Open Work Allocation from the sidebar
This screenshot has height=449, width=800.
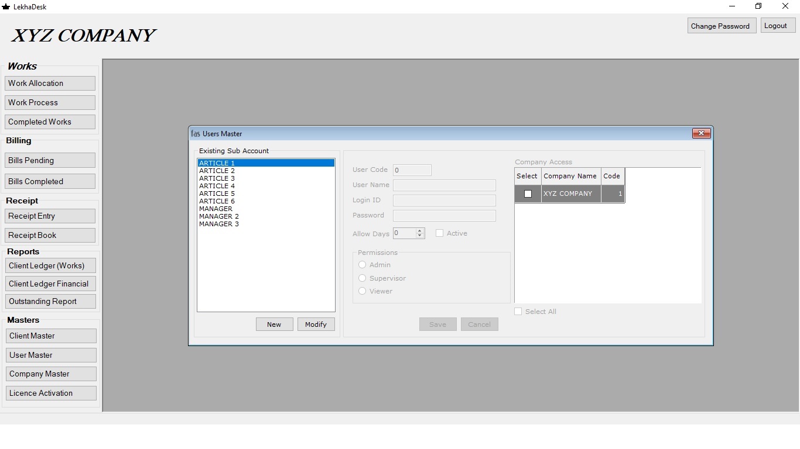tap(50, 83)
